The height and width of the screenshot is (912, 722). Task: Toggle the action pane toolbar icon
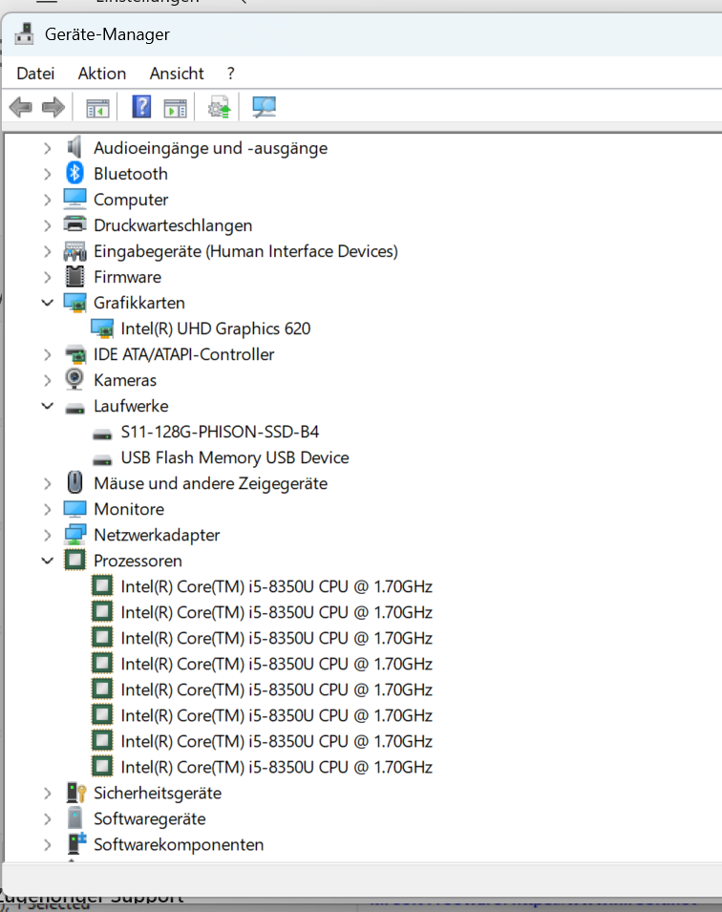175,108
